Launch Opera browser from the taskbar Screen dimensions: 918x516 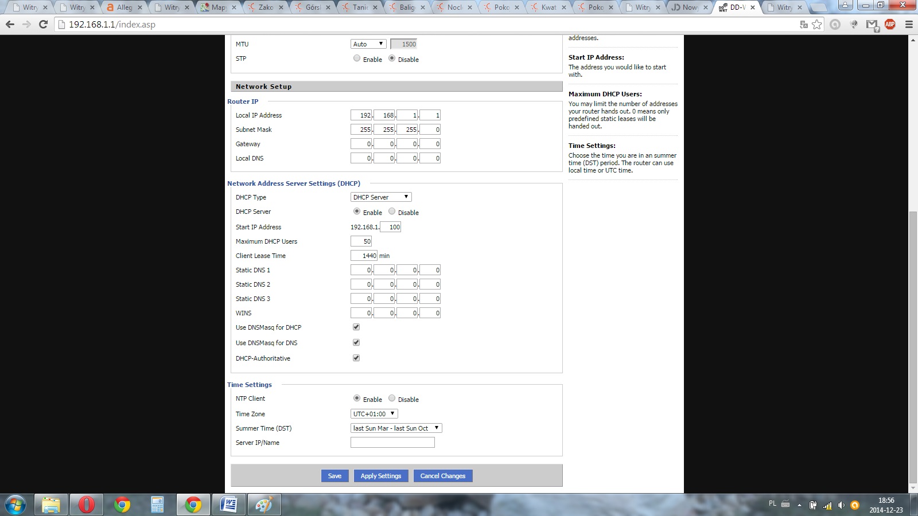click(86, 505)
